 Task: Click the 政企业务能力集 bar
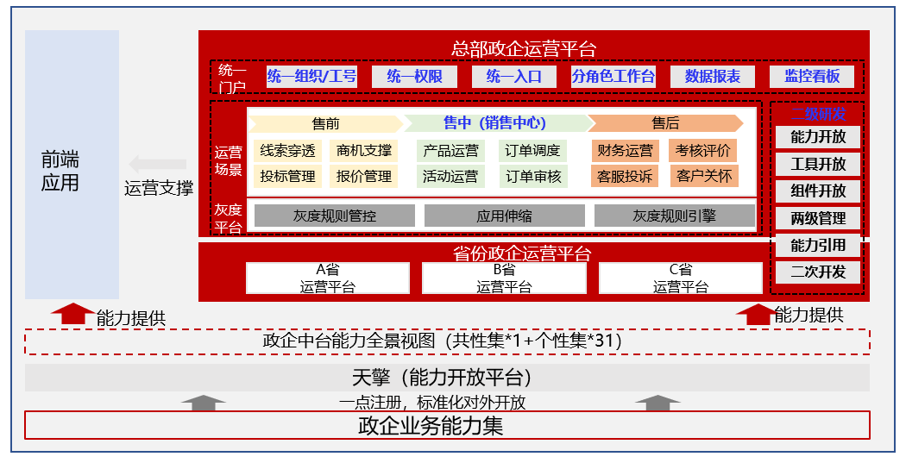pos(447,425)
